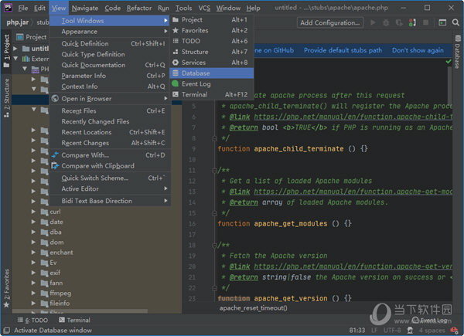Click the '4 spaces' indent indicator
The height and width of the screenshot is (336, 464).
click(x=432, y=330)
